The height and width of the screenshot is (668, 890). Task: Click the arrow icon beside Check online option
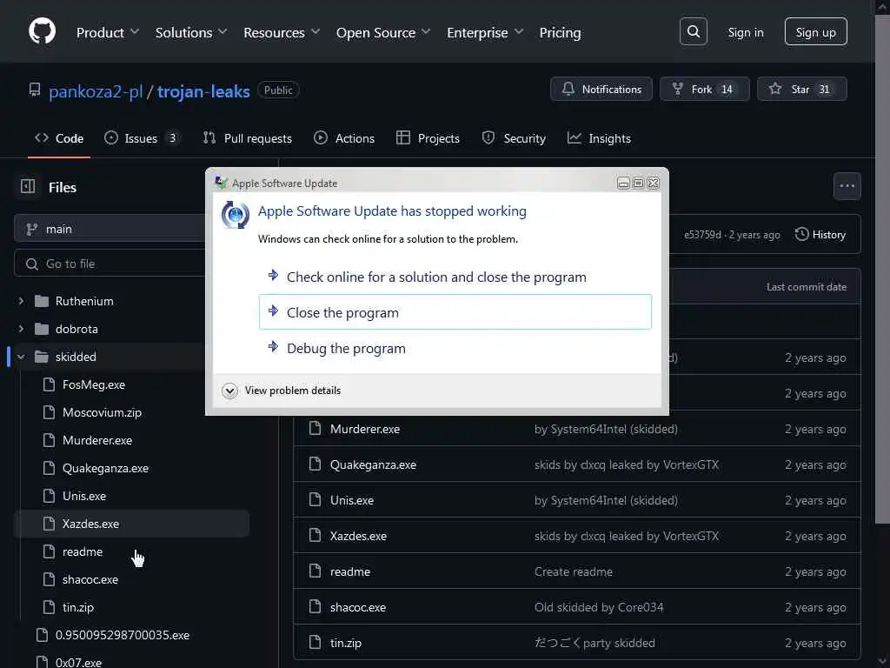[x=273, y=275]
